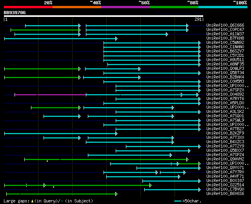This screenshot has height=204, width=251.
Task: Select the label UniRef100_O22514
Action: (225, 185)
